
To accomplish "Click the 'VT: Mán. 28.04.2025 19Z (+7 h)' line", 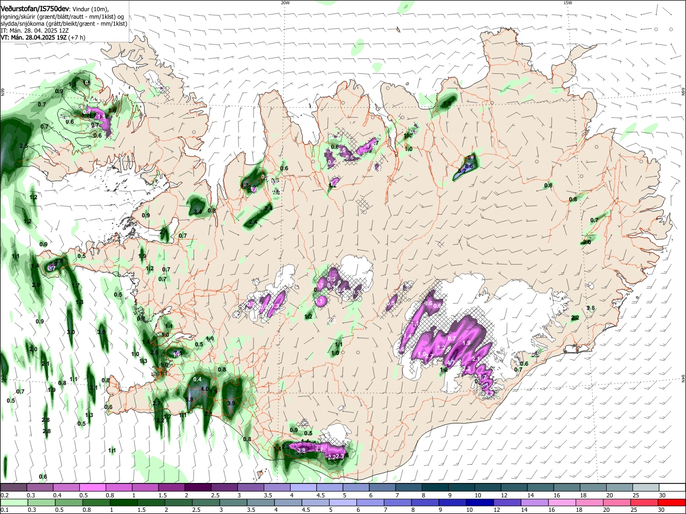I will click(x=43, y=37).
